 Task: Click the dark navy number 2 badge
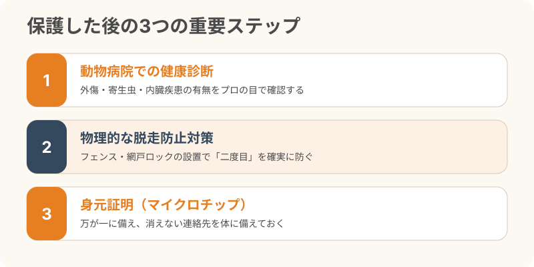[x=47, y=147]
